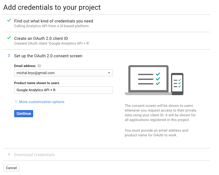Click the step number 3 indicator
Screen dimensions: 219x175
coord(9,56)
